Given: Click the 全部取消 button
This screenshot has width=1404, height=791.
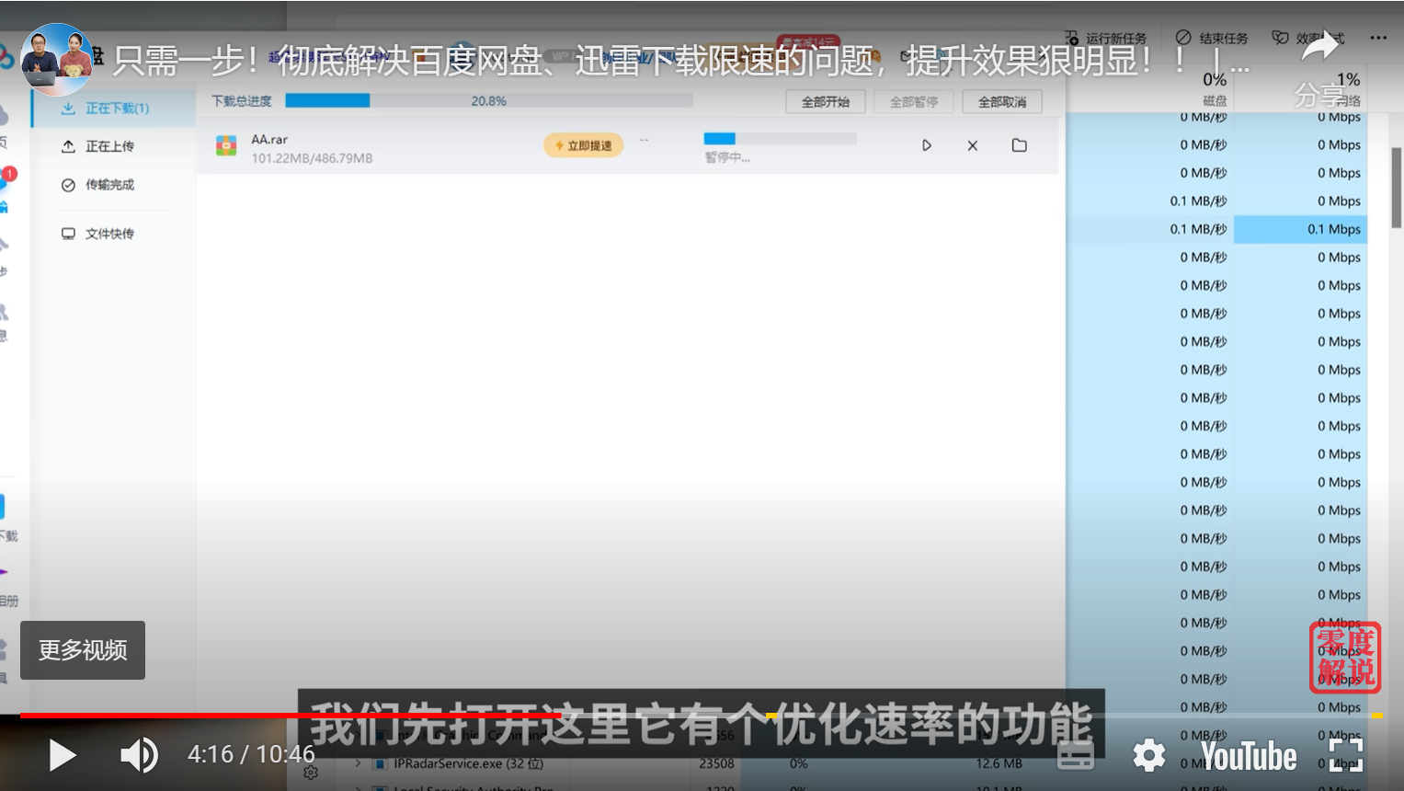Looking at the screenshot, I should coord(1002,102).
